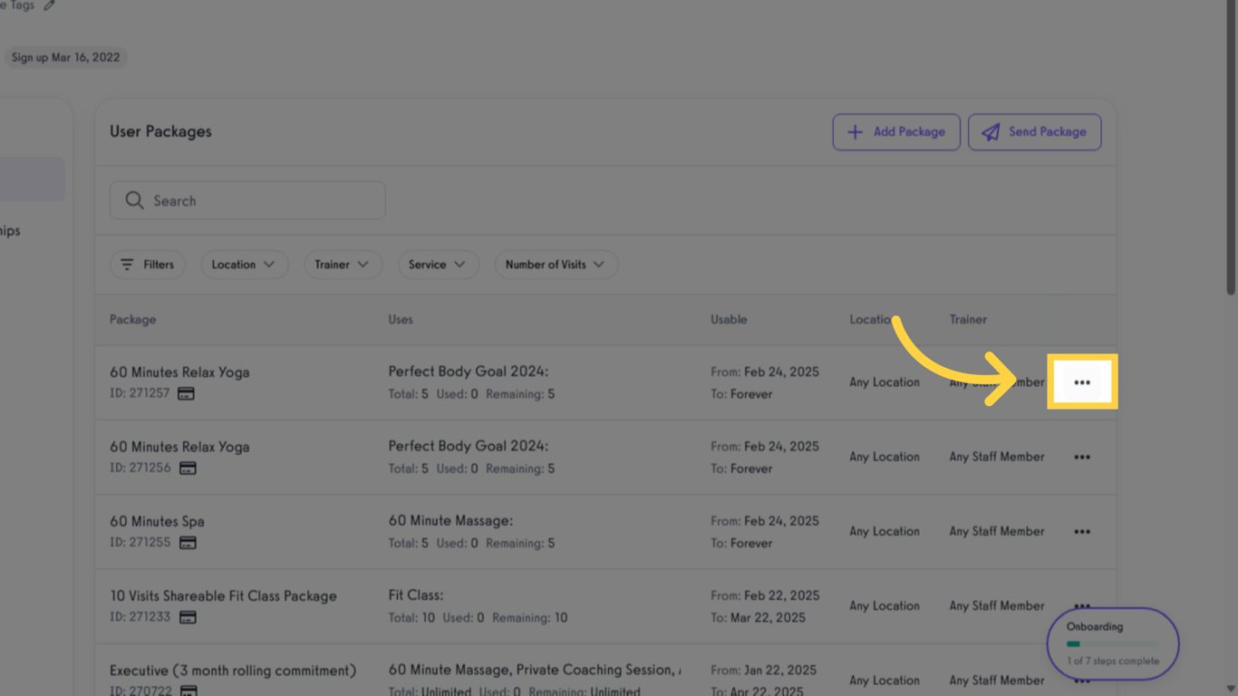Open the Filters button
Viewport: 1238px width, 696px height.
tap(148, 265)
